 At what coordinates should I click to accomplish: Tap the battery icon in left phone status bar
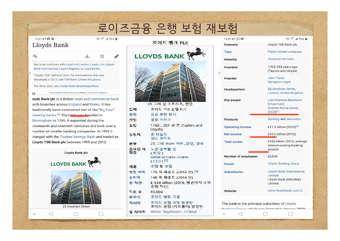[116, 39]
